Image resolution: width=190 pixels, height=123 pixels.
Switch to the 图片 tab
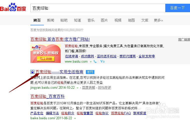[x=104, y=20]
